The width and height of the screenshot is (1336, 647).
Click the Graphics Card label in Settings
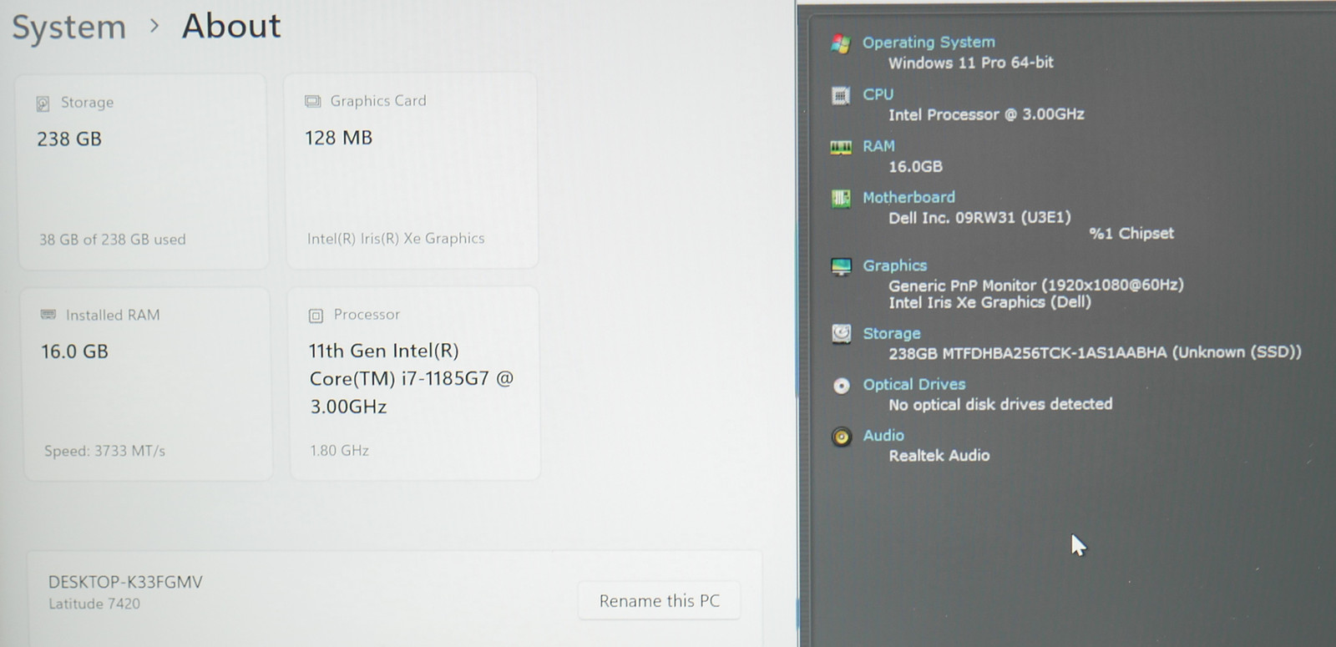pos(378,101)
